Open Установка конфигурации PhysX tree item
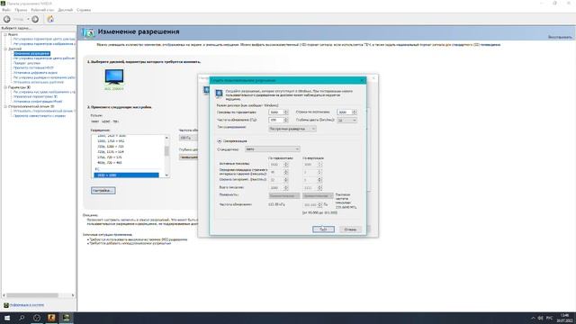Screen dimensions: 576x324 click(38, 102)
